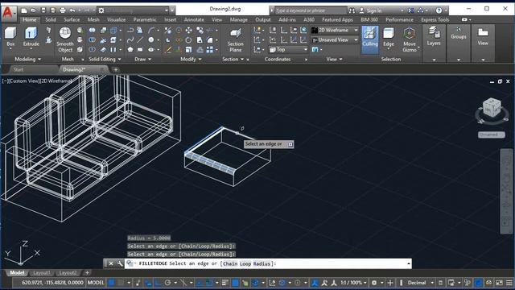This screenshot has height=290, width=515.
Task: Click the Undo arrow in quick access
Action: click(72, 10)
